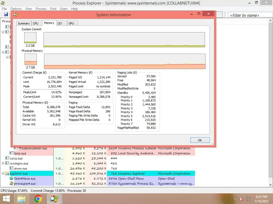Click the scrollbar down arrow in process list
Screen dimensions: 273x204
click(x=270, y=185)
